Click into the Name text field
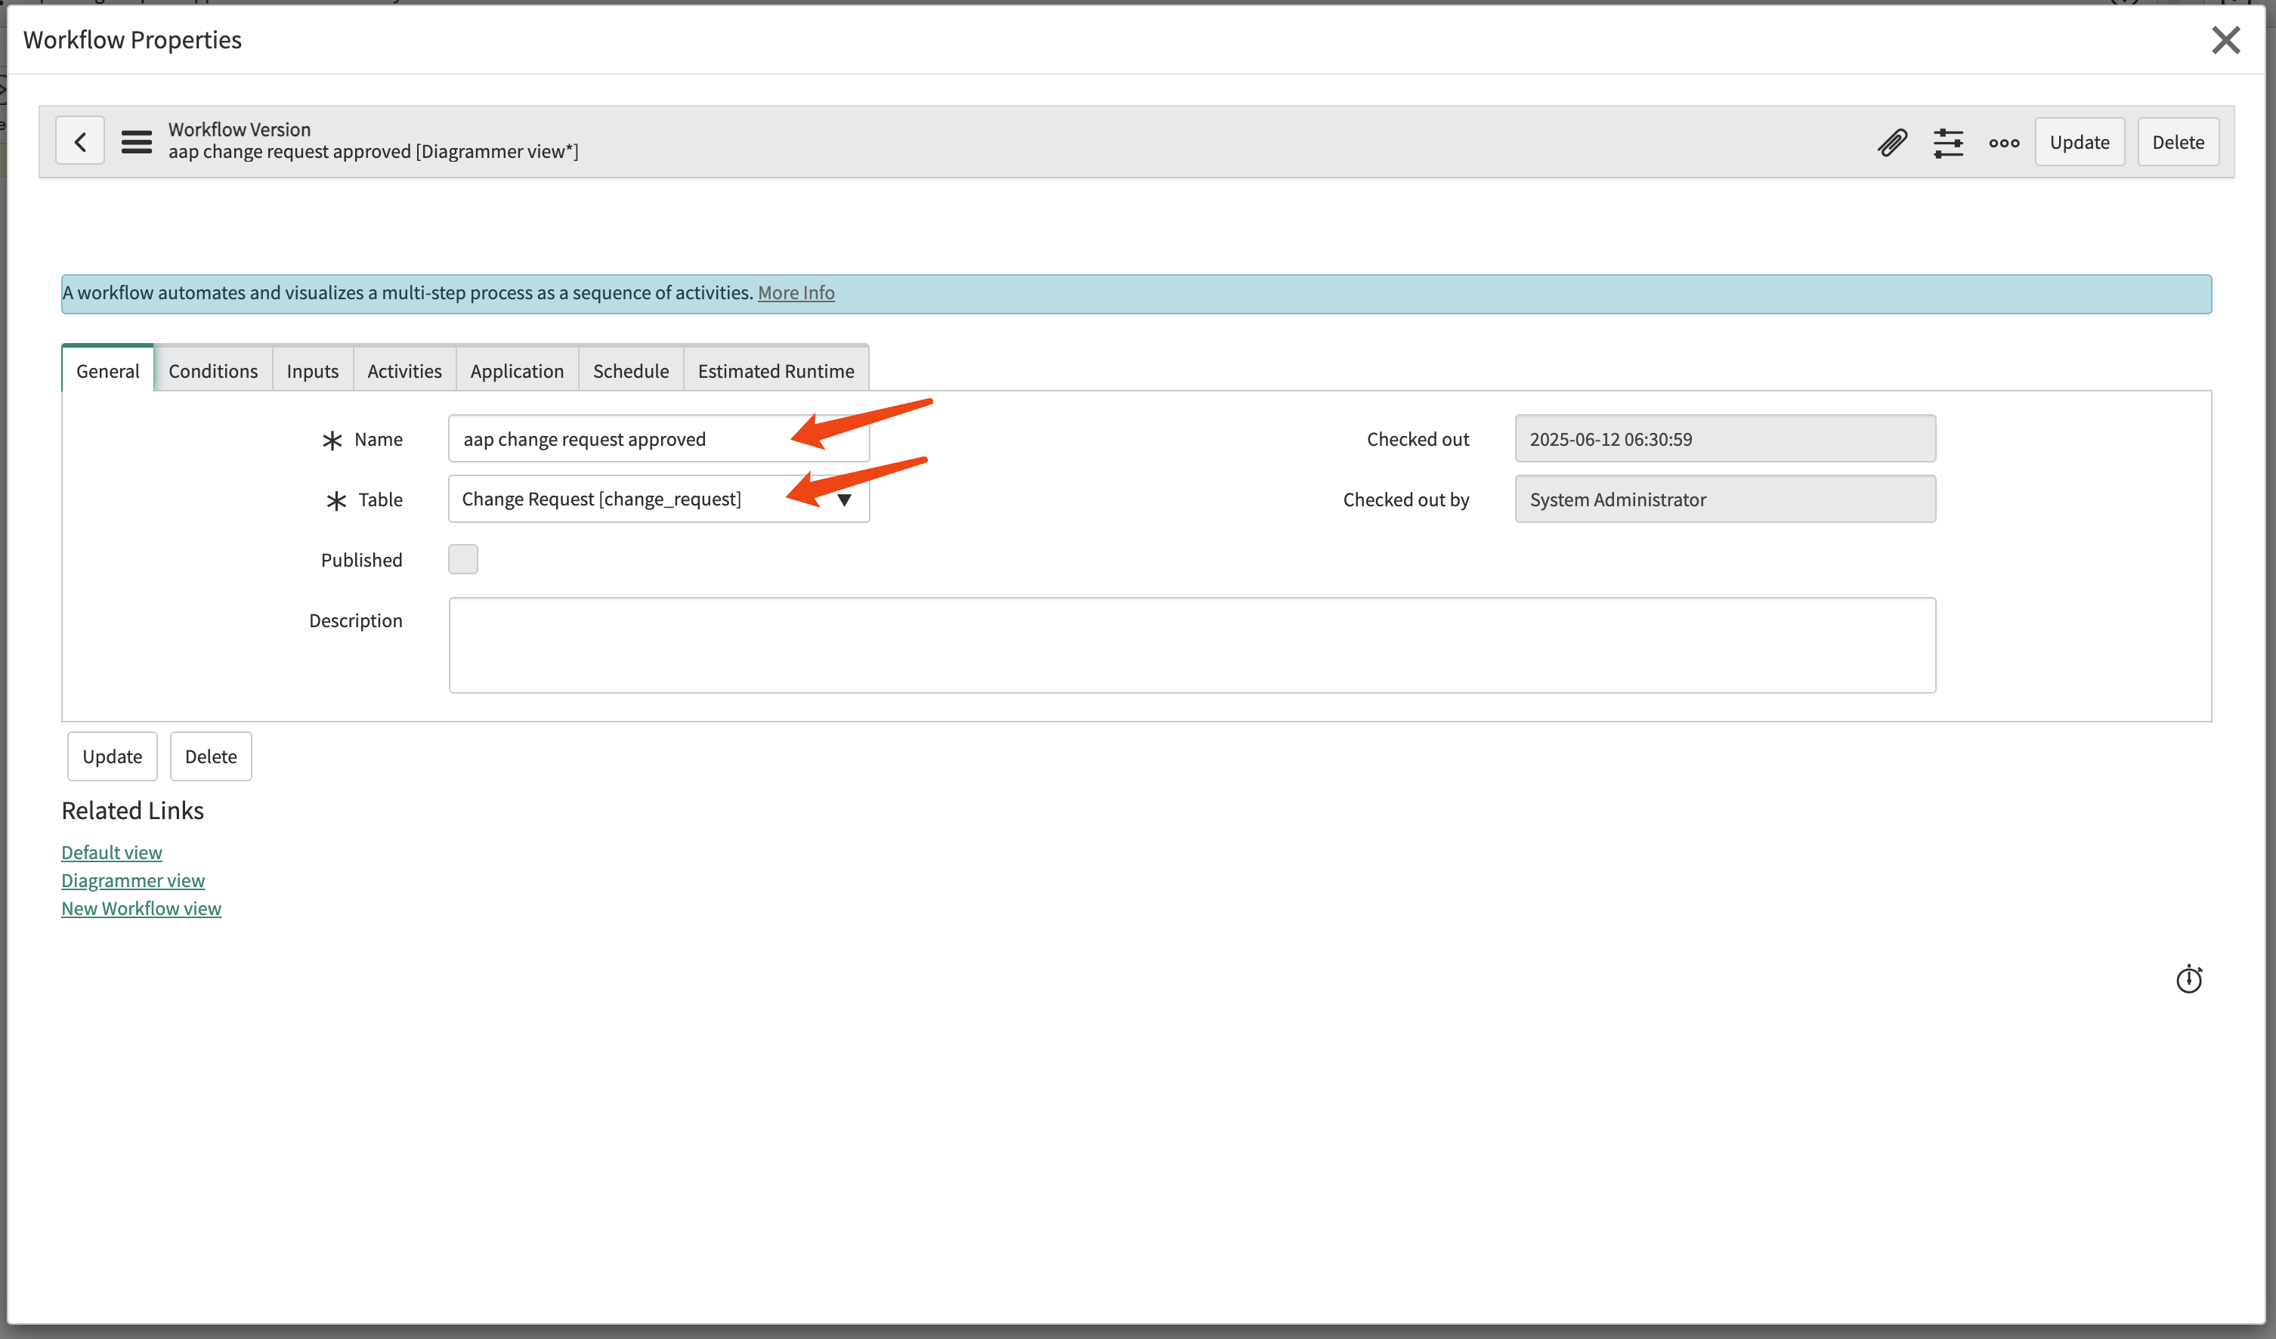Screen dimensions: 2276x1339 623,439
